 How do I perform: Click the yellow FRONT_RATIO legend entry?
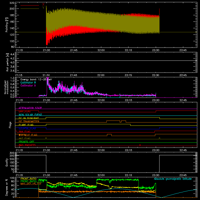28,179
